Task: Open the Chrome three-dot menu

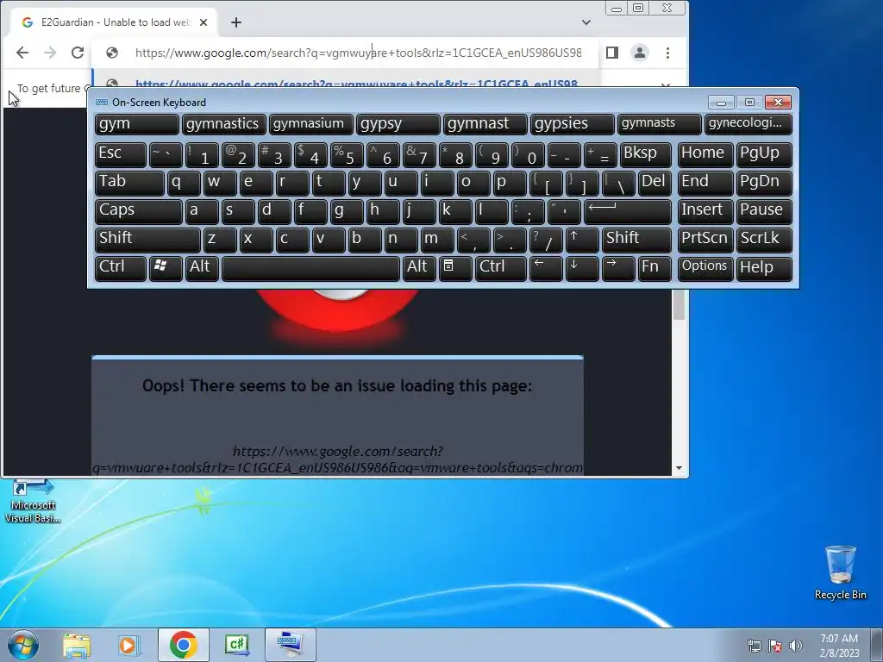Action: [668, 53]
